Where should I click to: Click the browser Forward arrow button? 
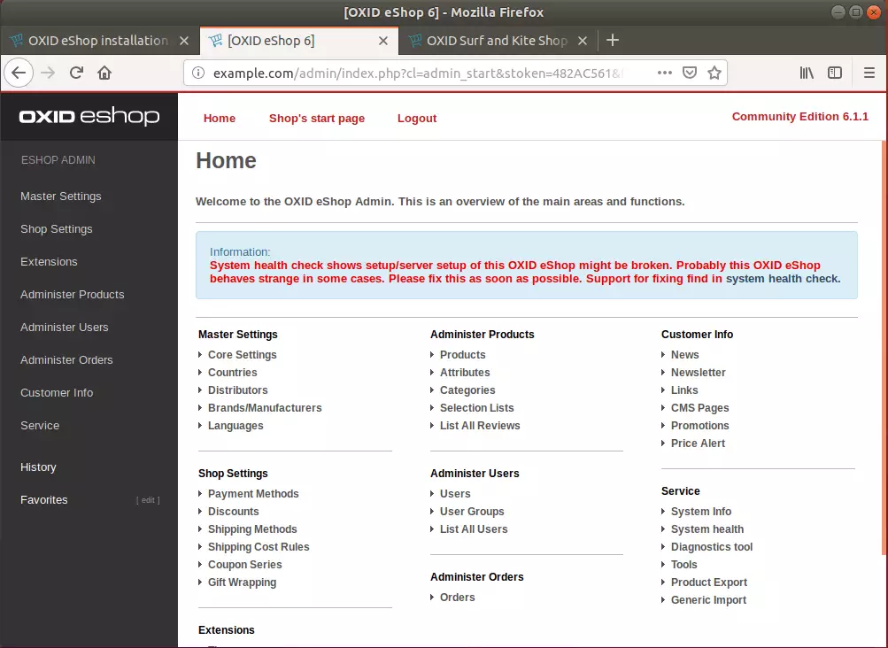click(48, 73)
